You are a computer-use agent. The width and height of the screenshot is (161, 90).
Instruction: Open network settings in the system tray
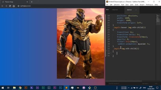tap(132, 88)
